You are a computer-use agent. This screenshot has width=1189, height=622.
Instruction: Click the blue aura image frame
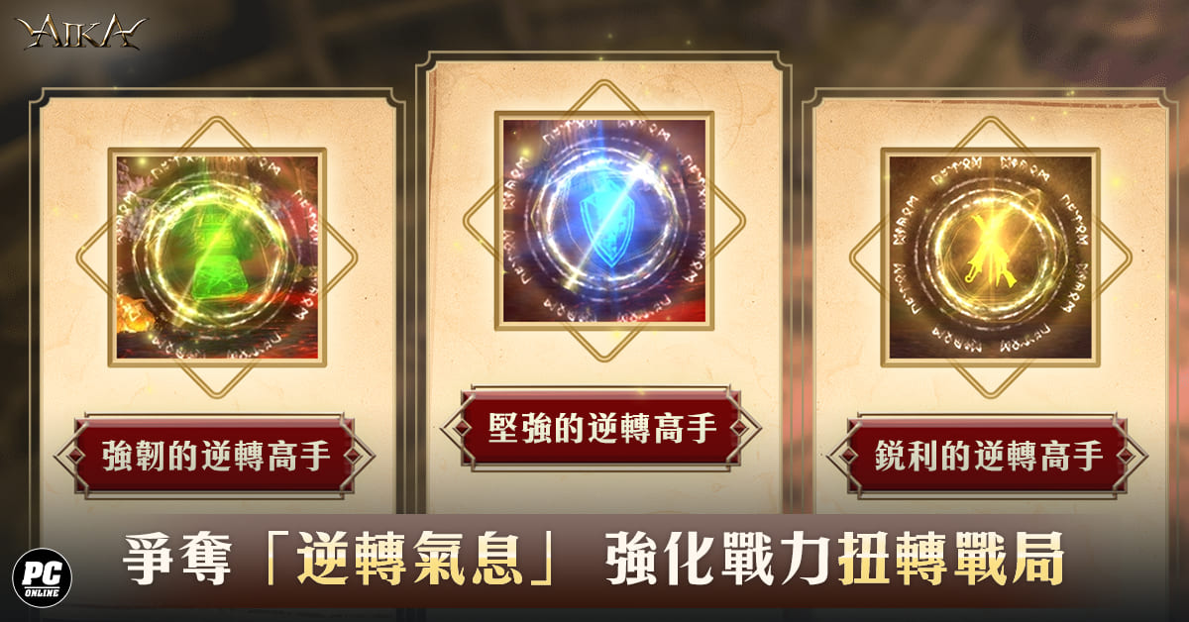[x=603, y=220]
